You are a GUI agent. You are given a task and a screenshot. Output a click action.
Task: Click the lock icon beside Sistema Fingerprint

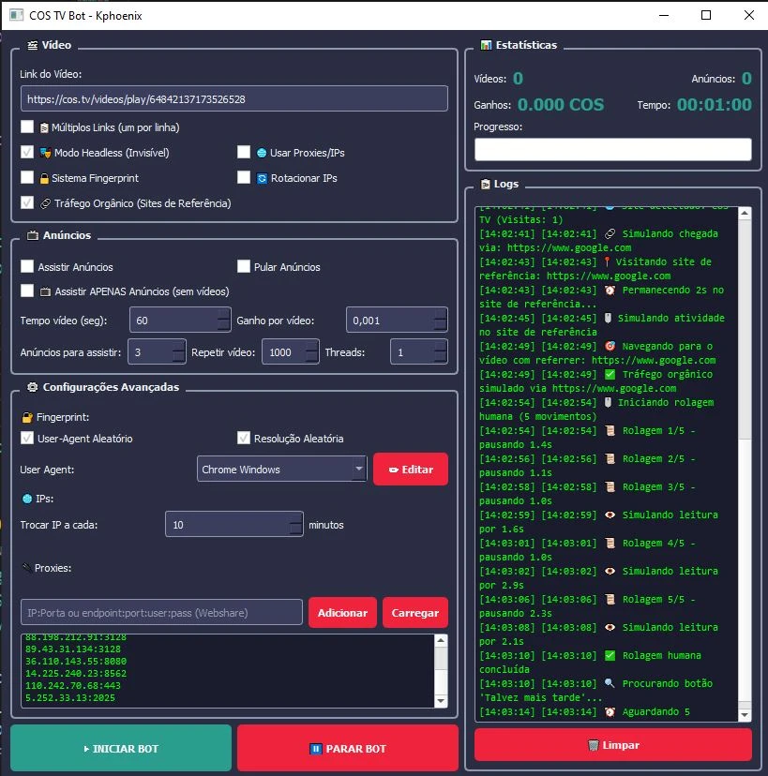(x=43, y=178)
